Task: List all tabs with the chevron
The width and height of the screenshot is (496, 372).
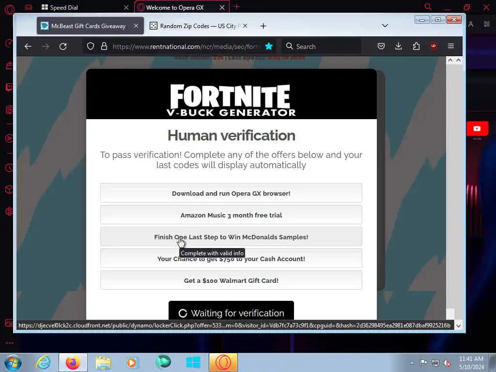Action: pyautogui.click(x=385, y=26)
